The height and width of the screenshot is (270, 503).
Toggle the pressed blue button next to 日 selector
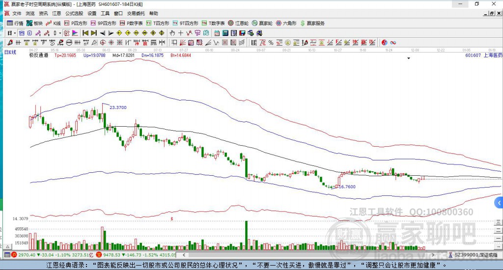coord(22,33)
